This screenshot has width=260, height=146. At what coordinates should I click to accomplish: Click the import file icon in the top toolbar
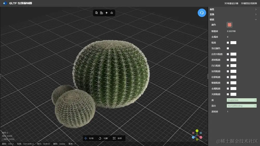coord(96,13)
